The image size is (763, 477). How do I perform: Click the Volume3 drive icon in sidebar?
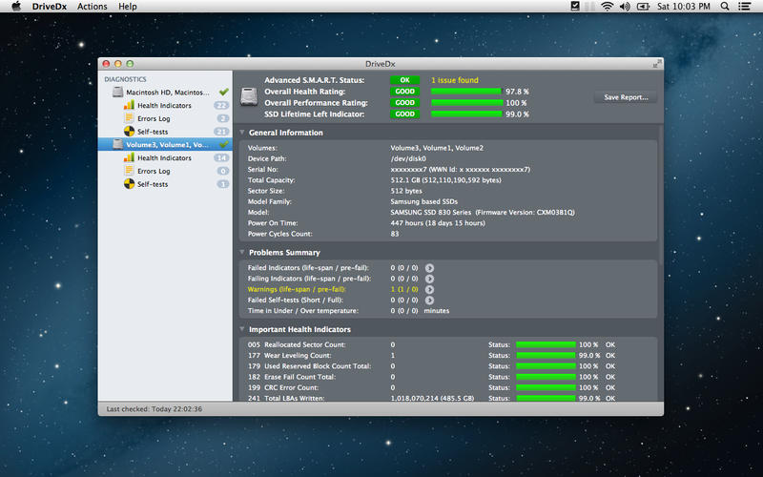(x=117, y=144)
